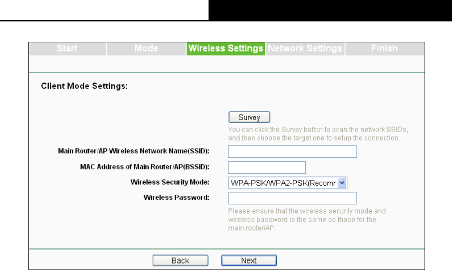Click the 'Please ensure that the wireless security' note
The image size is (452, 270).
pyautogui.click(x=307, y=220)
